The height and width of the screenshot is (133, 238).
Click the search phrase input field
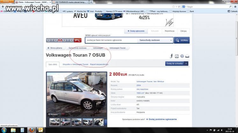pos(111,40)
